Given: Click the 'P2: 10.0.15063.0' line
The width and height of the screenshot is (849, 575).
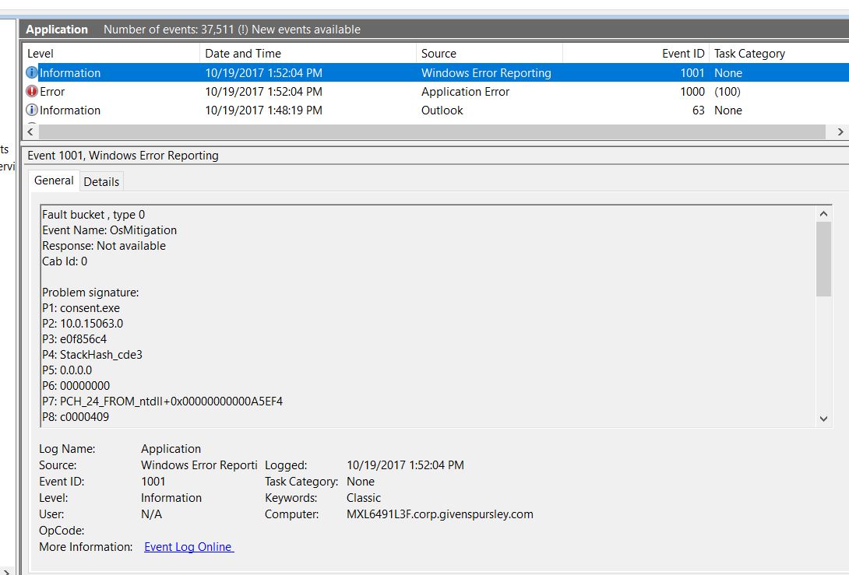Looking at the screenshot, I should click(x=83, y=324).
